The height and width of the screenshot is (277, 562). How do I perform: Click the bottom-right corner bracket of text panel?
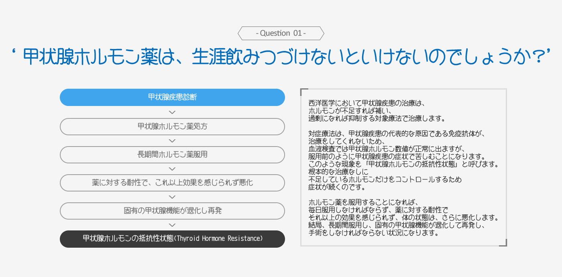(x=503, y=242)
